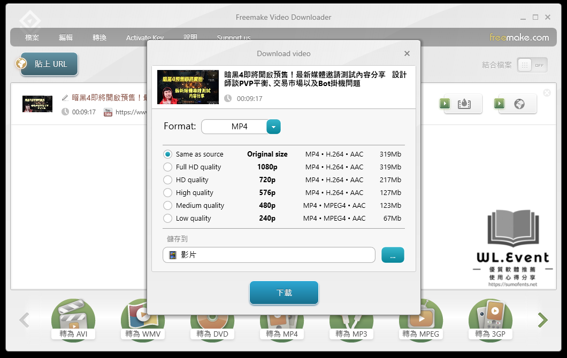The image size is (567, 358).
Task: Click the play and download button
Action: [x=461, y=104]
